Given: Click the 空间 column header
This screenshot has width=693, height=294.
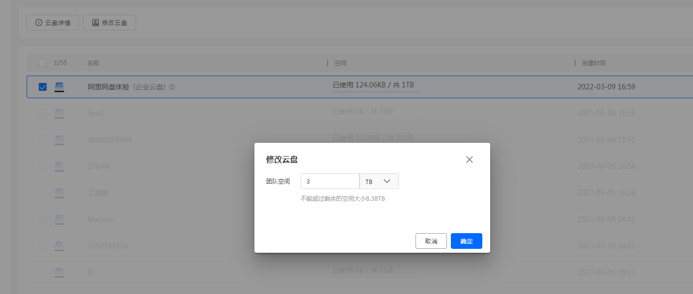Looking at the screenshot, I should coord(341,63).
